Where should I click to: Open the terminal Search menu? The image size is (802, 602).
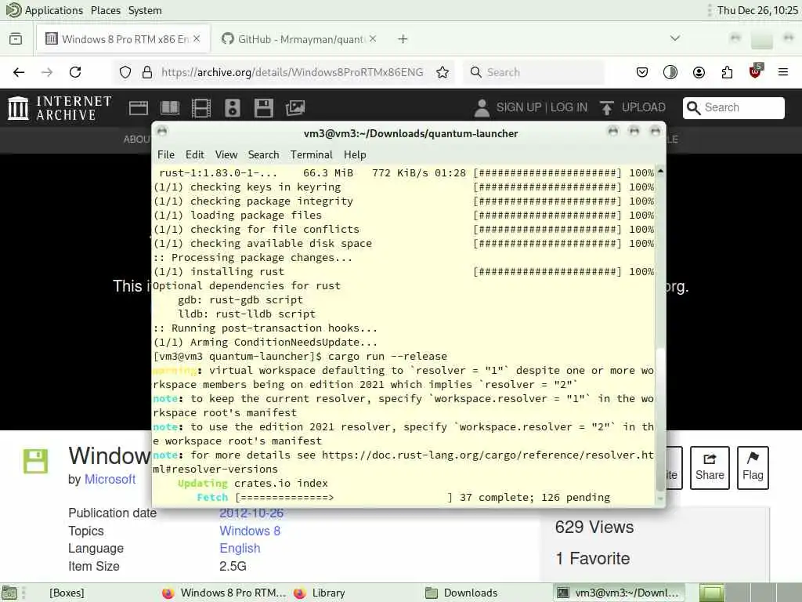click(263, 154)
